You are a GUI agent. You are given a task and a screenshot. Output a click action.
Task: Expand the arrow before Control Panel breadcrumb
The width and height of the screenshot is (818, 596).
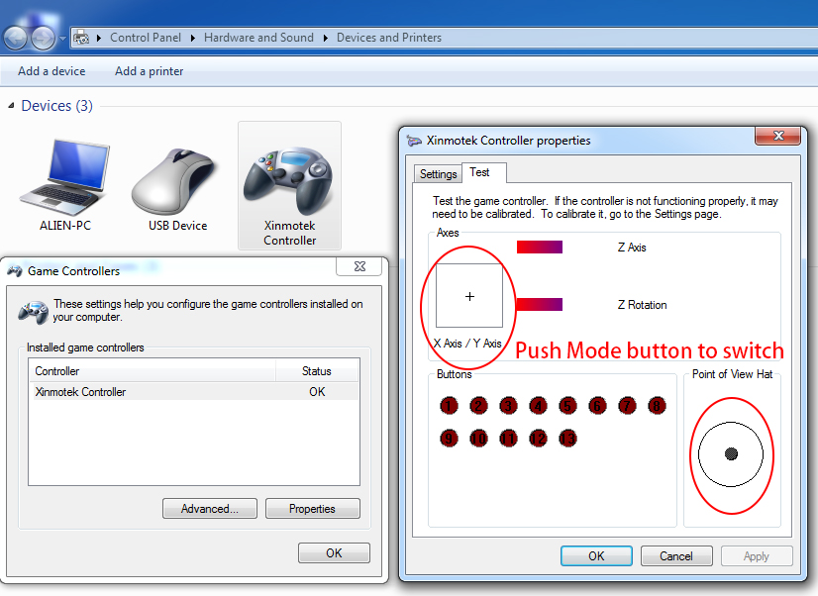[99, 38]
